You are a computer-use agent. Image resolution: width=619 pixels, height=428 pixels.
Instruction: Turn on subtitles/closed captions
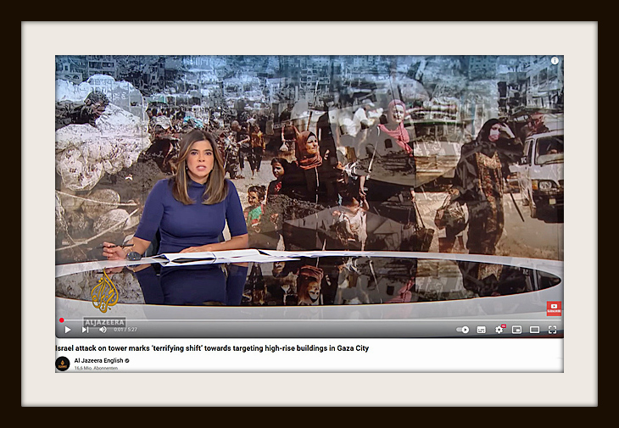click(x=481, y=330)
